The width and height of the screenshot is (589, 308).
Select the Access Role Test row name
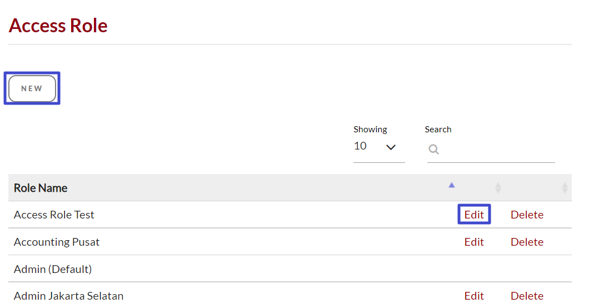(x=54, y=215)
